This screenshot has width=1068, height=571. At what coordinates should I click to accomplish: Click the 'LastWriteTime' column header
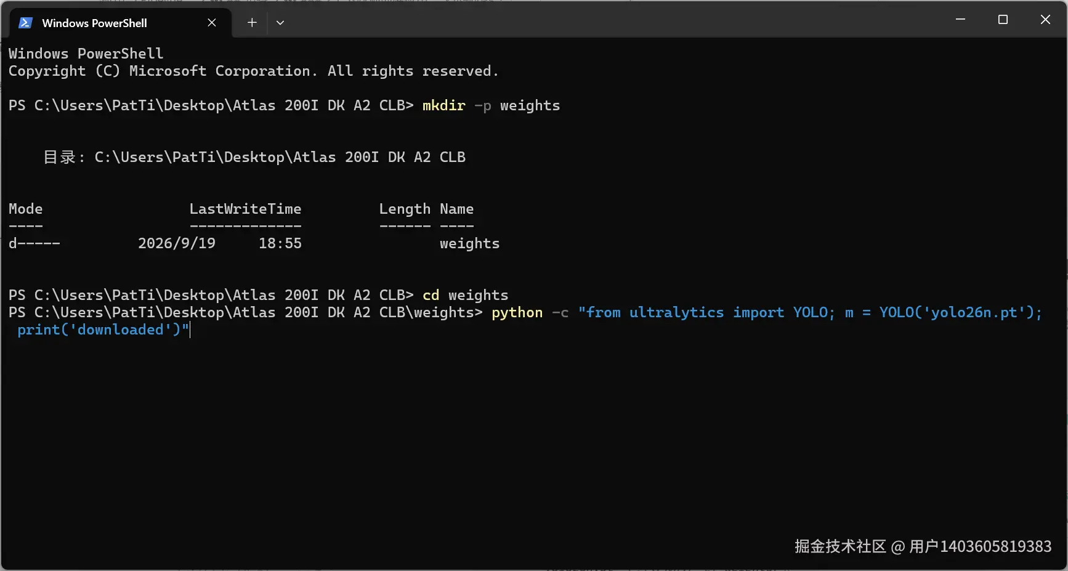coord(245,209)
